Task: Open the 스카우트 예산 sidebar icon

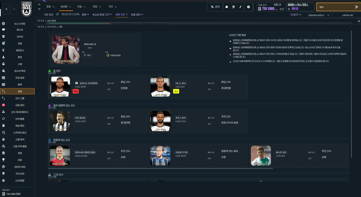Action: pos(3,132)
